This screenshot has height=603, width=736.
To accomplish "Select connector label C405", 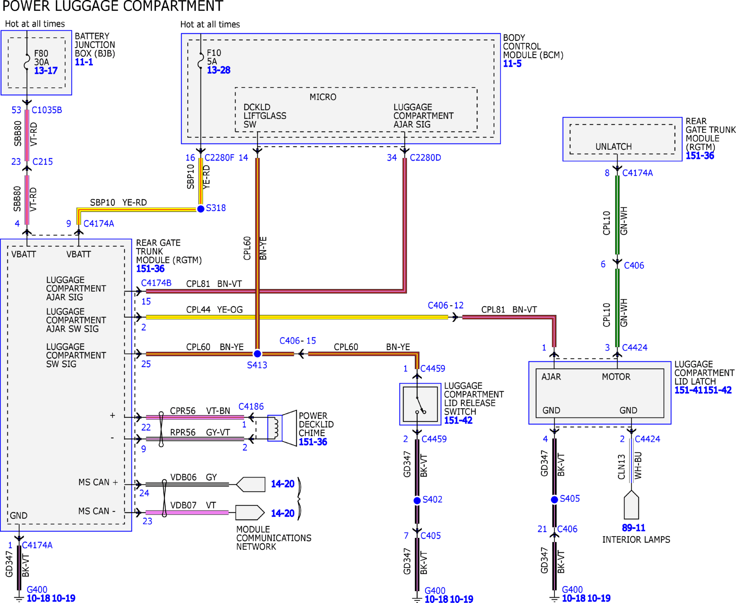I will pos(431,536).
